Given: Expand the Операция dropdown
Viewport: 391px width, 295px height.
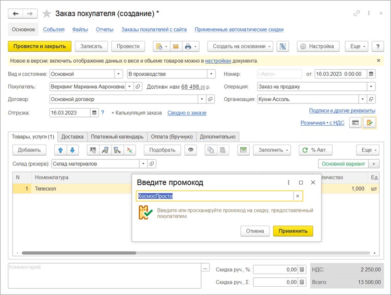Looking at the screenshot, I should (371, 87).
